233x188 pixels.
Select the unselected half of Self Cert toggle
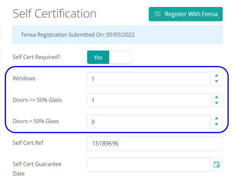point(120,57)
